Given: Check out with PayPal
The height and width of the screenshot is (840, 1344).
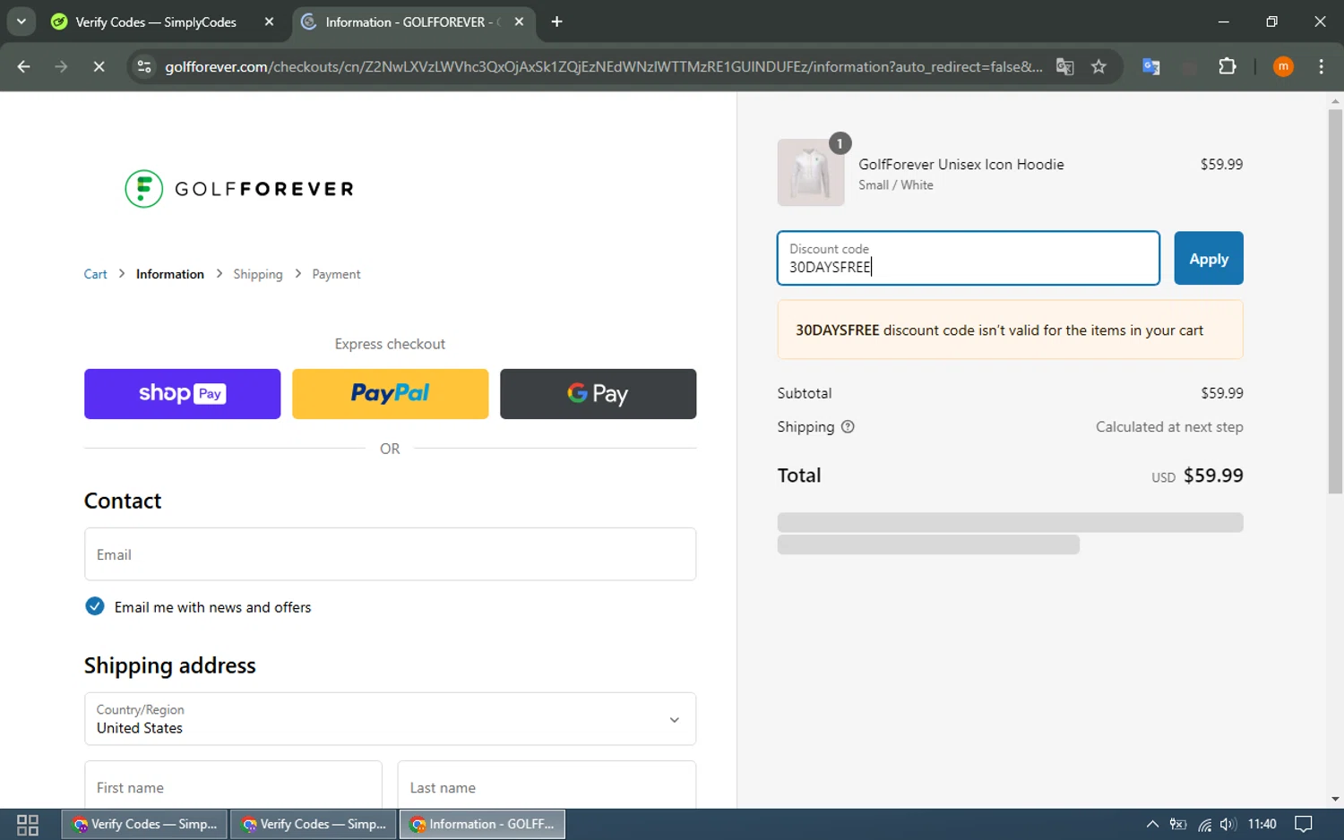Looking at the screenshot, I should coord(390,394).
